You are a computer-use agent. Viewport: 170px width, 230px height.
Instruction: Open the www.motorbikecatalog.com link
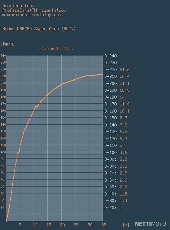click(32, 15)
